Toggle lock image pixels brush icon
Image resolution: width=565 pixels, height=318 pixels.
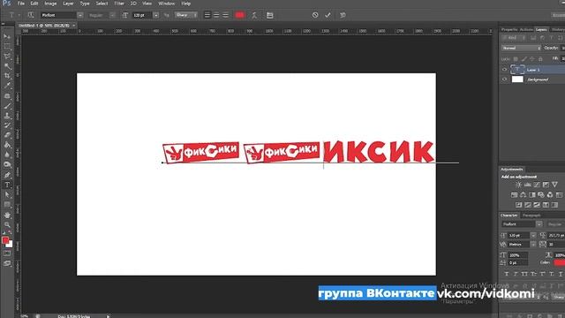pyautogui.click(x=524, y=59)
